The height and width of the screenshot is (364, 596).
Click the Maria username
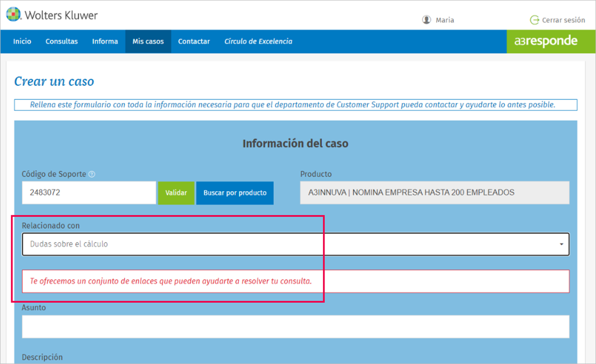(445, 20)
